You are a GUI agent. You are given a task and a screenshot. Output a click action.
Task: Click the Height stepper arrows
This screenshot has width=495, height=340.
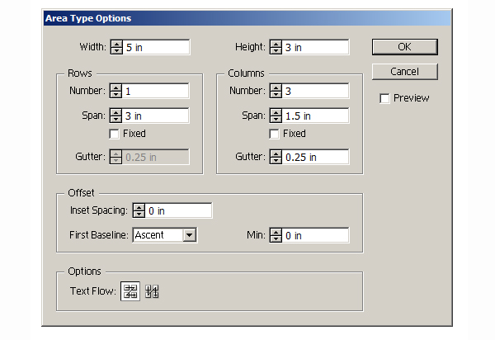[x=276, y=48]
